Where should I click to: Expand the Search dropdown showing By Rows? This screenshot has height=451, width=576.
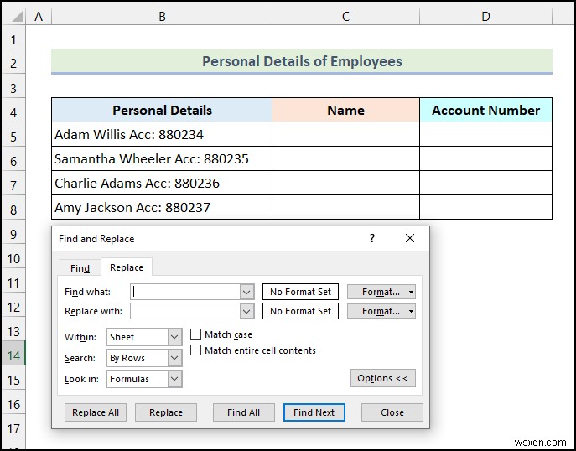coord(175,358)
